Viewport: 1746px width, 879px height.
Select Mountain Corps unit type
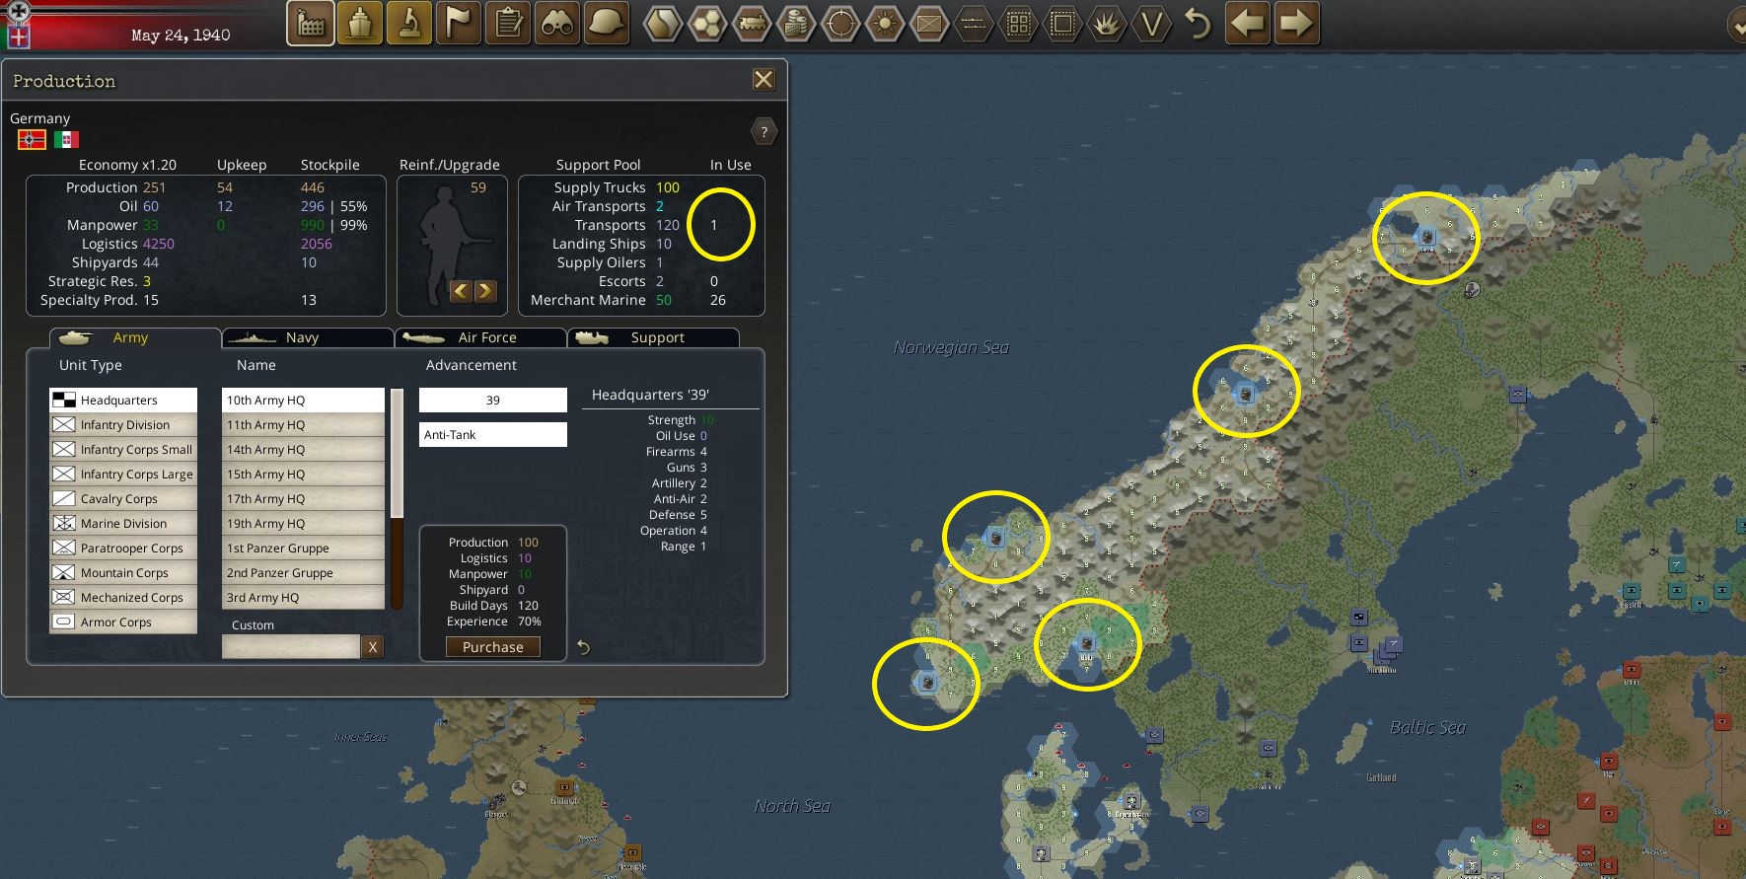[x=123, y=572]
